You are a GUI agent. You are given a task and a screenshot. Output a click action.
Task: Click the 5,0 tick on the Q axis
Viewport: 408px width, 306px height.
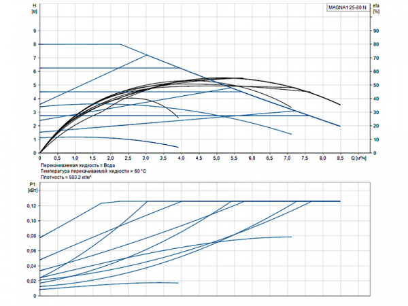216,158
